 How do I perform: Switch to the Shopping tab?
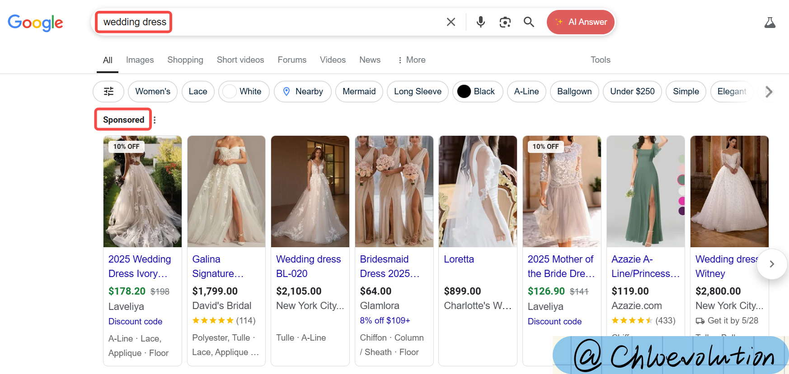pos(185,60)
